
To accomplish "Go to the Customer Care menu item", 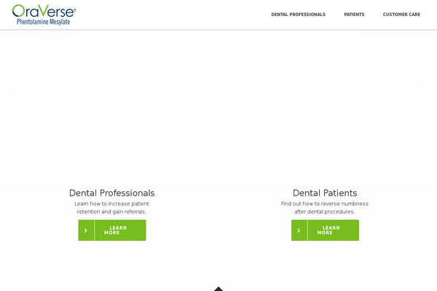I will coord(401,15).
